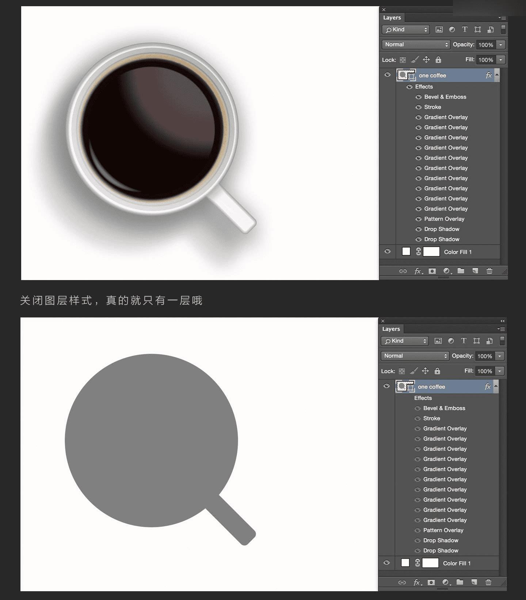526x600 pixels.
Task: Click the one coffee layer thumbnail in the upper panel
Action: [x=406, y=75]
